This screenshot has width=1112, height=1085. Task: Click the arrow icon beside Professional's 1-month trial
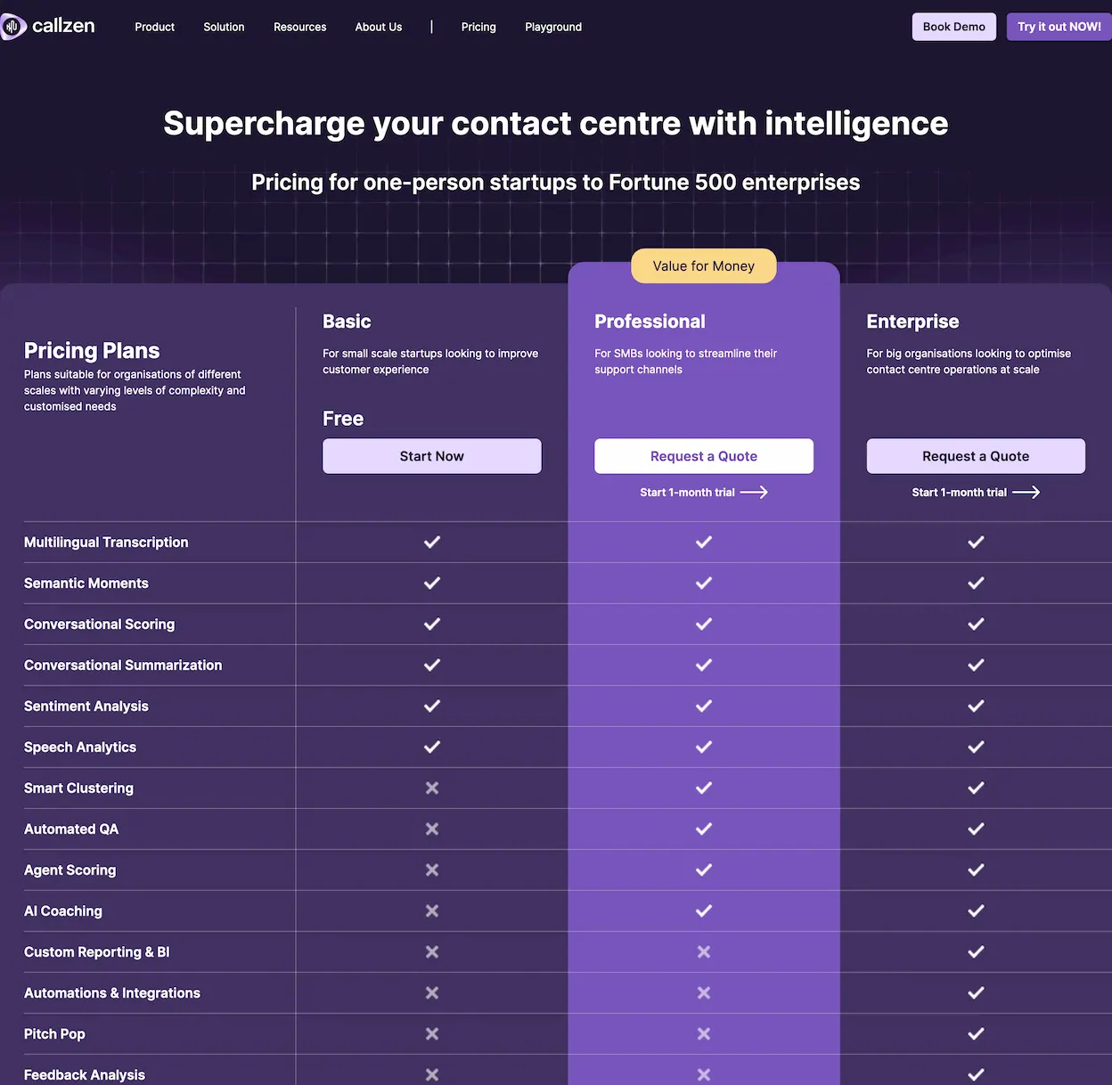[754, 492]
